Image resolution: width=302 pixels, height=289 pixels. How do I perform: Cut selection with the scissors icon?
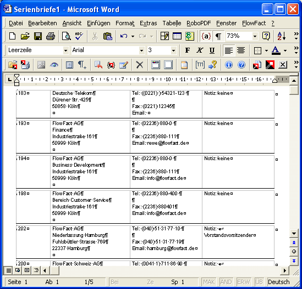[x=95, y=36]
